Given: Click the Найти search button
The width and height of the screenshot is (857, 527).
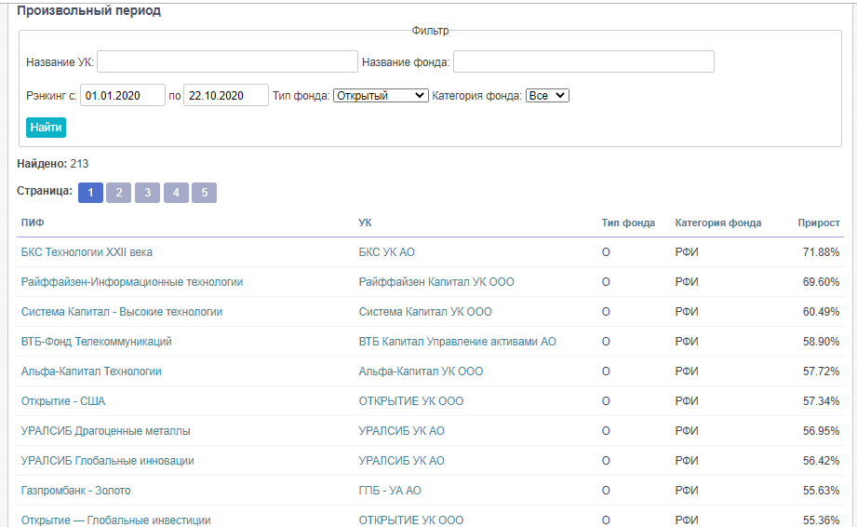Looking at the screenshot, I should click(x=46, y=128).
